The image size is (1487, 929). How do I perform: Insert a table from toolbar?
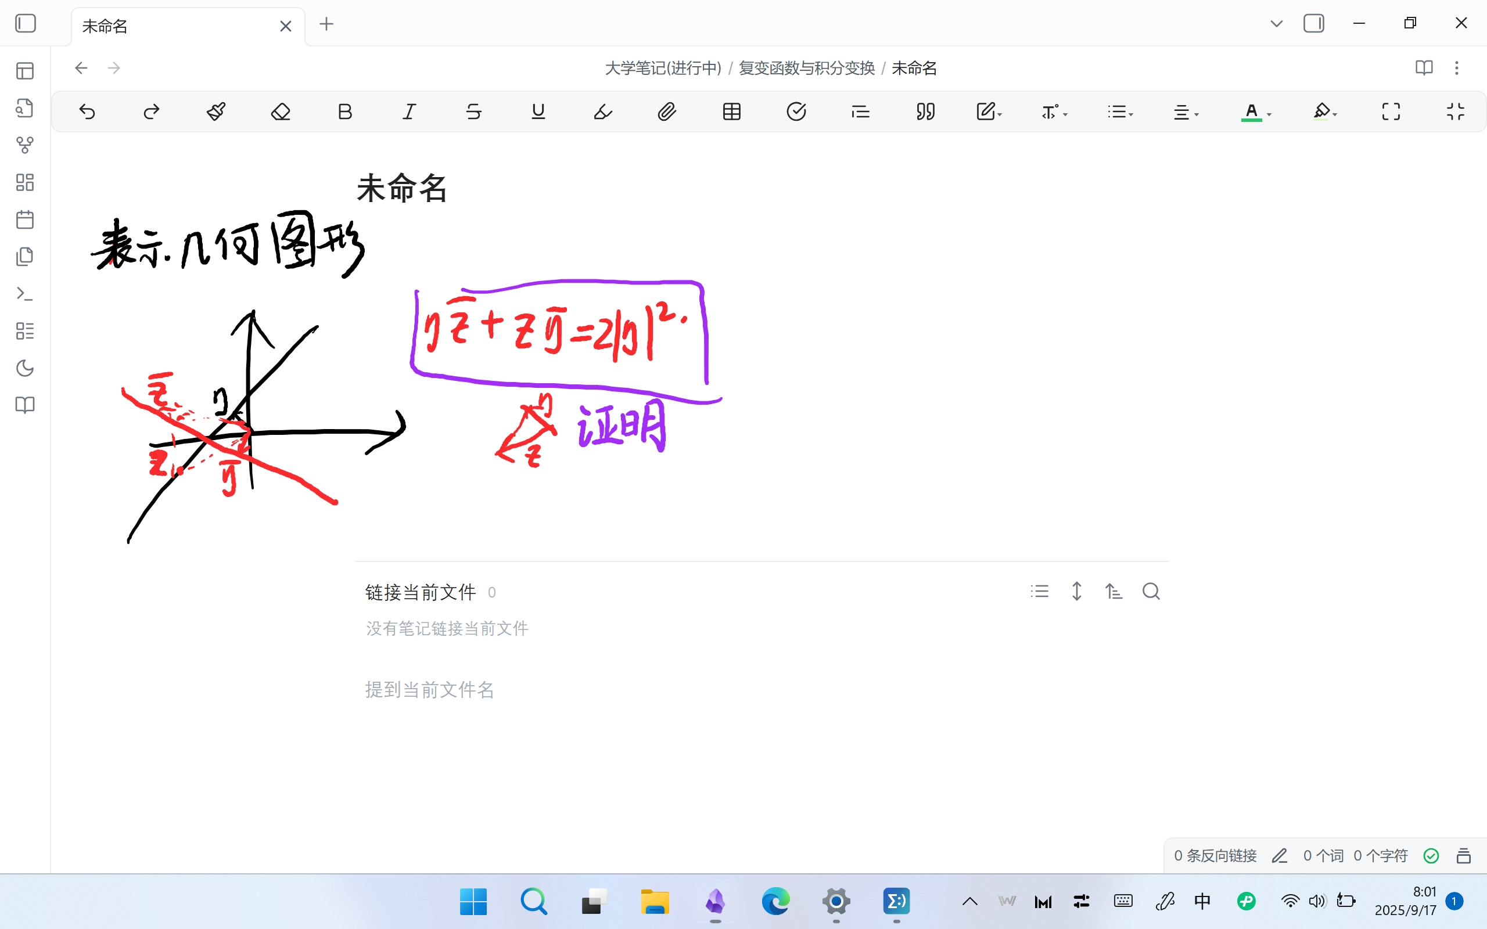click(731, 112)
